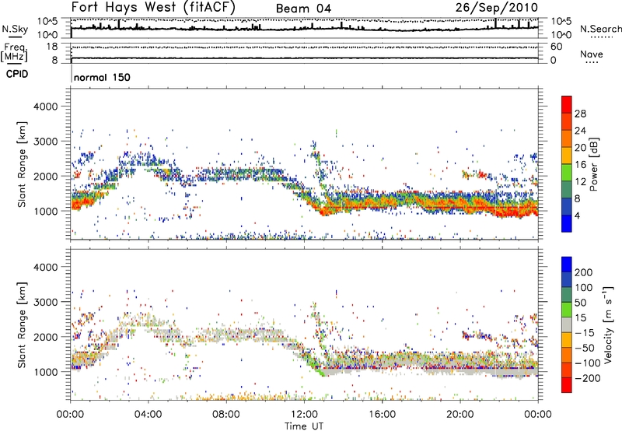This screenshot has width=622, height=431.
Task: Click the "08:00" time axis label
Action: 226,415
